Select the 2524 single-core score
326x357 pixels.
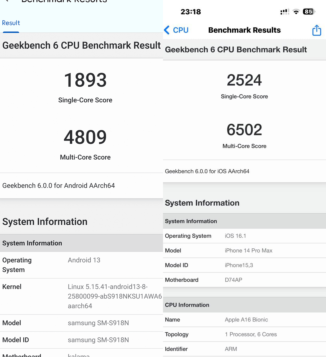click(245, 80)
